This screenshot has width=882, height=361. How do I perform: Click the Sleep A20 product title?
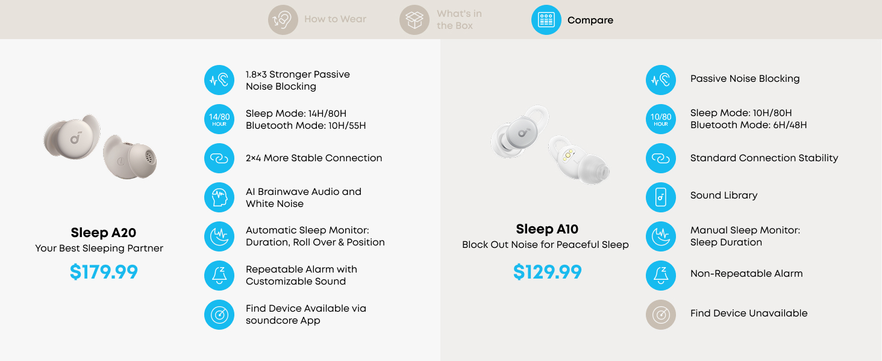pos(104,233)
